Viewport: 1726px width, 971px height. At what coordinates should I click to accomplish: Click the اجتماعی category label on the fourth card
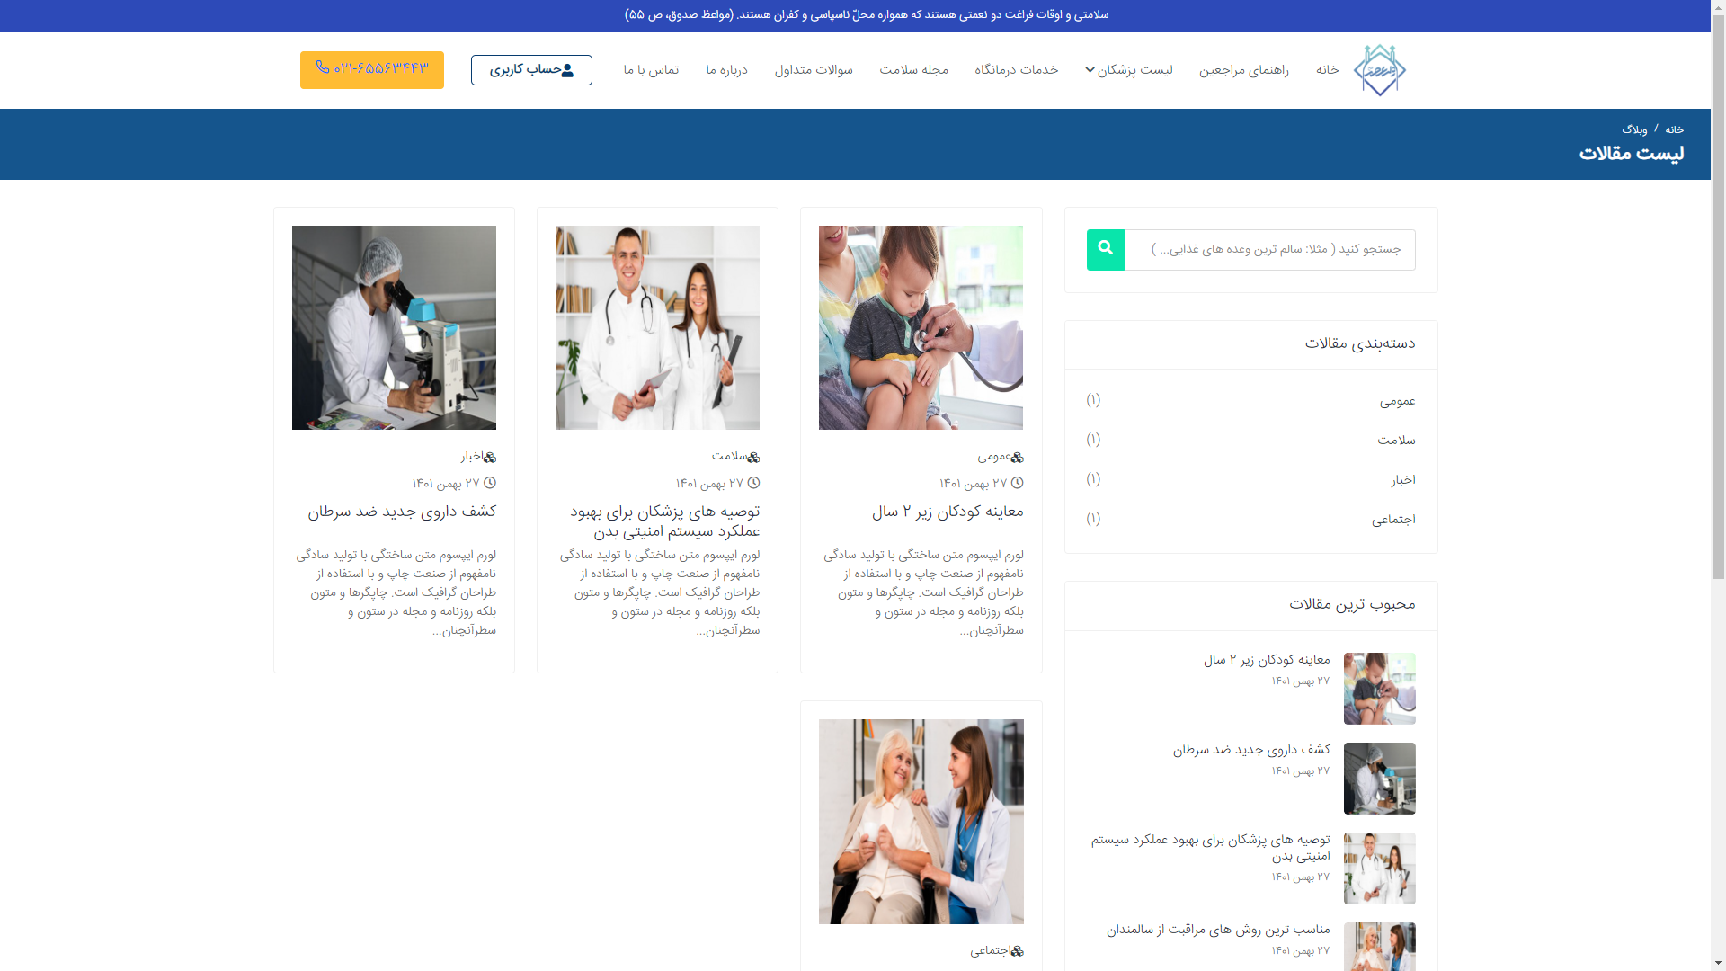[990, 951]
